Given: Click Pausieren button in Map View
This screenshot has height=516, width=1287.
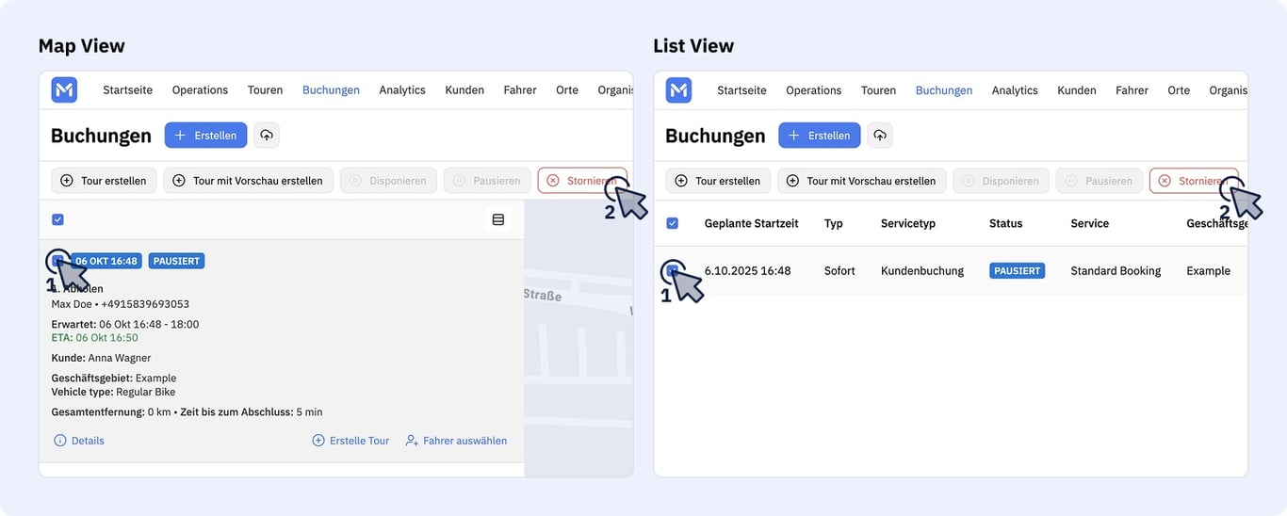Looking at the screenshot, I should (487, 181).
